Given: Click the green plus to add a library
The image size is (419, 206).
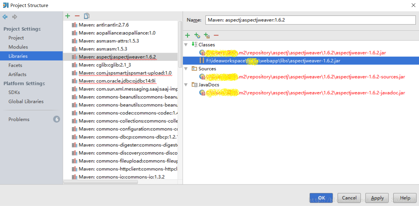Looking at the screenshot, I should (67, 16).
